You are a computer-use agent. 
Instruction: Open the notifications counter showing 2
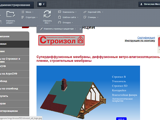[x=42, y=4]
